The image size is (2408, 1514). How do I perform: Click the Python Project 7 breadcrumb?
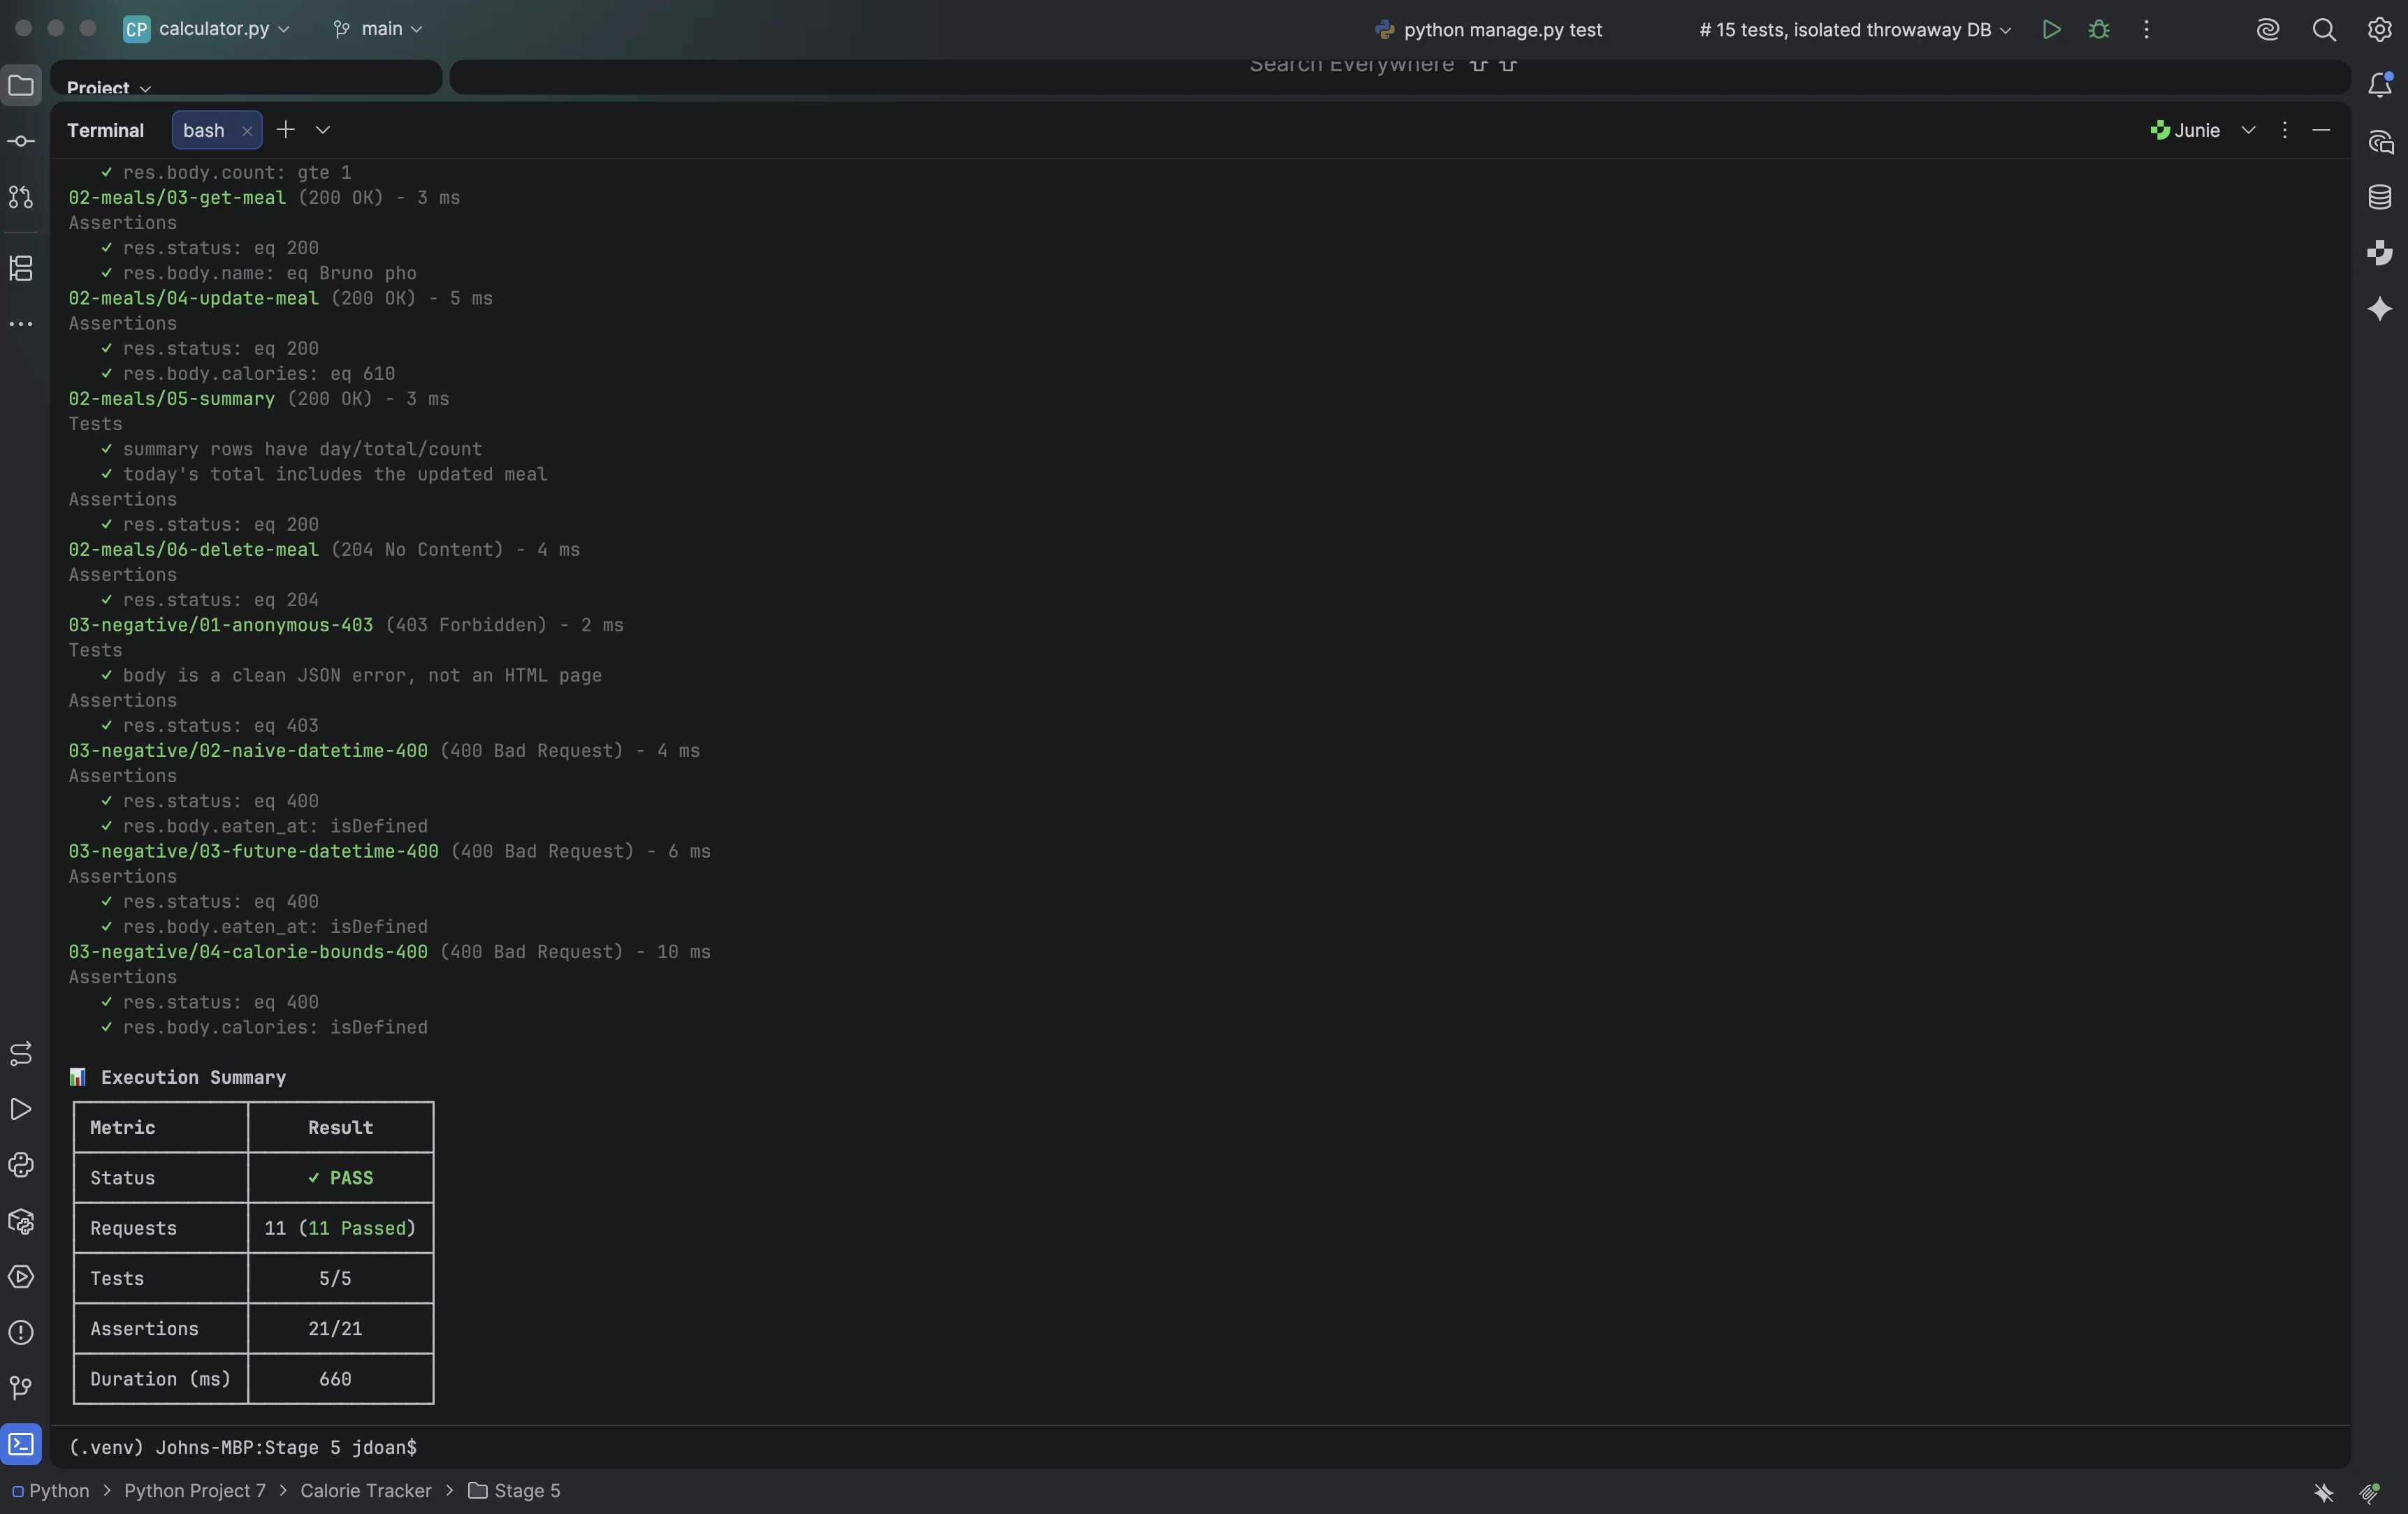(x=195, y=1490)
